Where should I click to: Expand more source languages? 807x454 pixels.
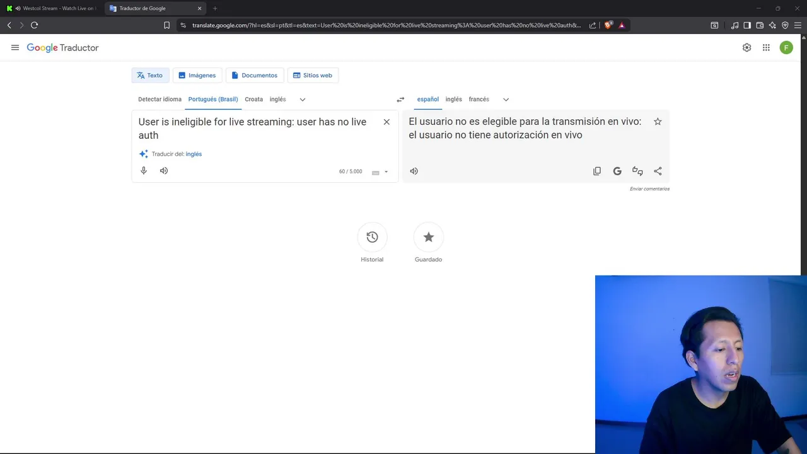(x=303, y=100)
